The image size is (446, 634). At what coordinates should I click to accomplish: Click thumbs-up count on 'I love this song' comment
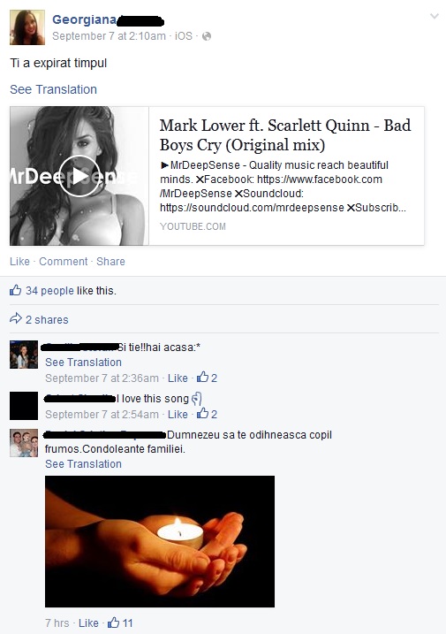click(x=207, y=414)
